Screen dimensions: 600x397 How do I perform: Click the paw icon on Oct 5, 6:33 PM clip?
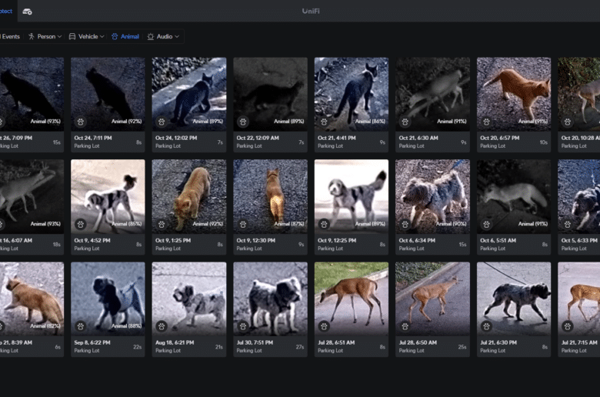point(568,225)
